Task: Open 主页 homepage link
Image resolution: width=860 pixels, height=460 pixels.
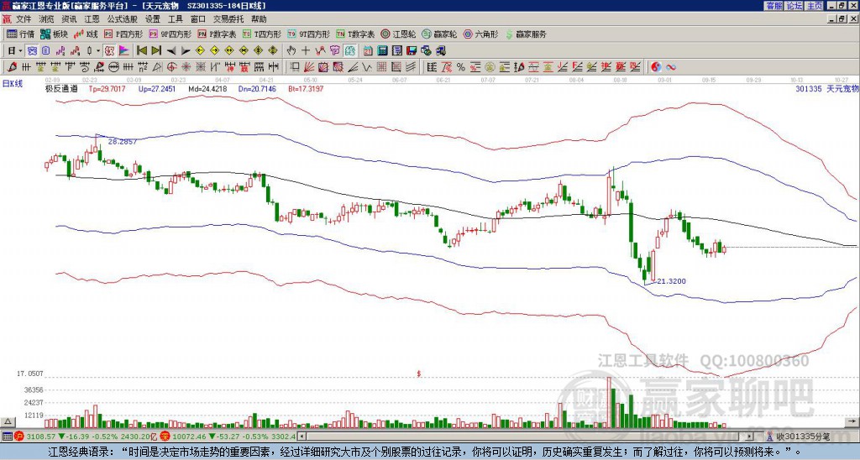Action: pyautogui.click(x=815, y=6)
